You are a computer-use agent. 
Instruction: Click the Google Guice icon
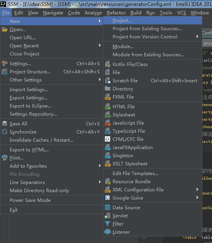(x=108, y=198)
